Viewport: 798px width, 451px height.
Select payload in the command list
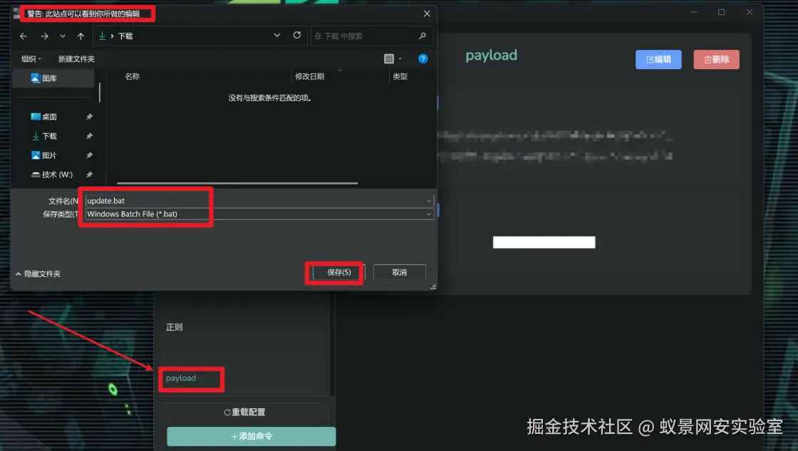click(181, 378)
